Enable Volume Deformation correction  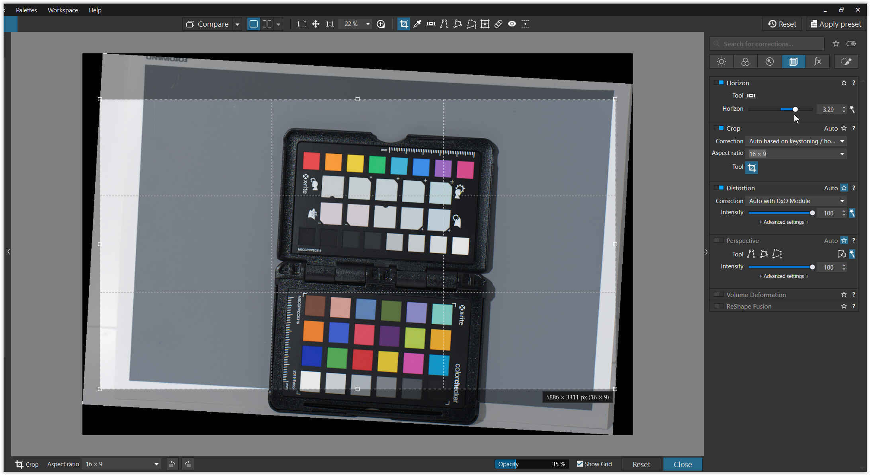[x=719, y=295]
